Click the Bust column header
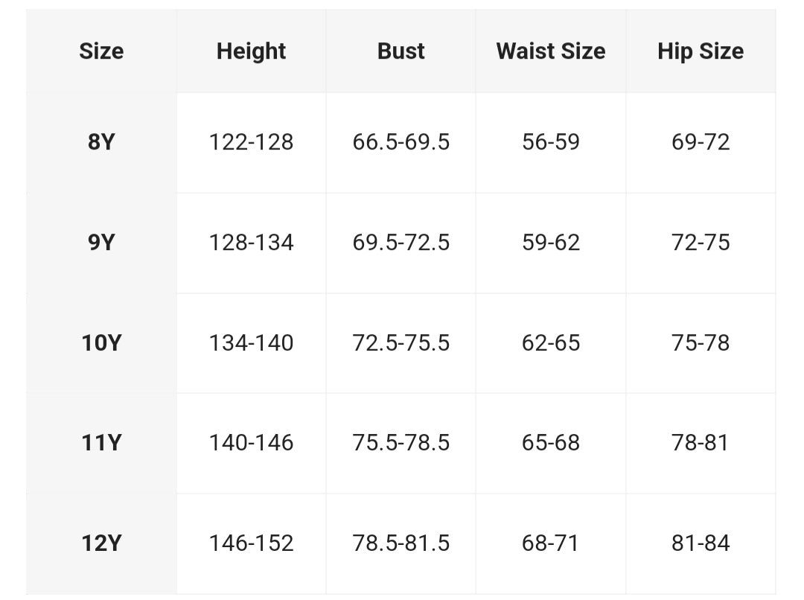Viewport: 804px width, 600px height. [401, 51]
